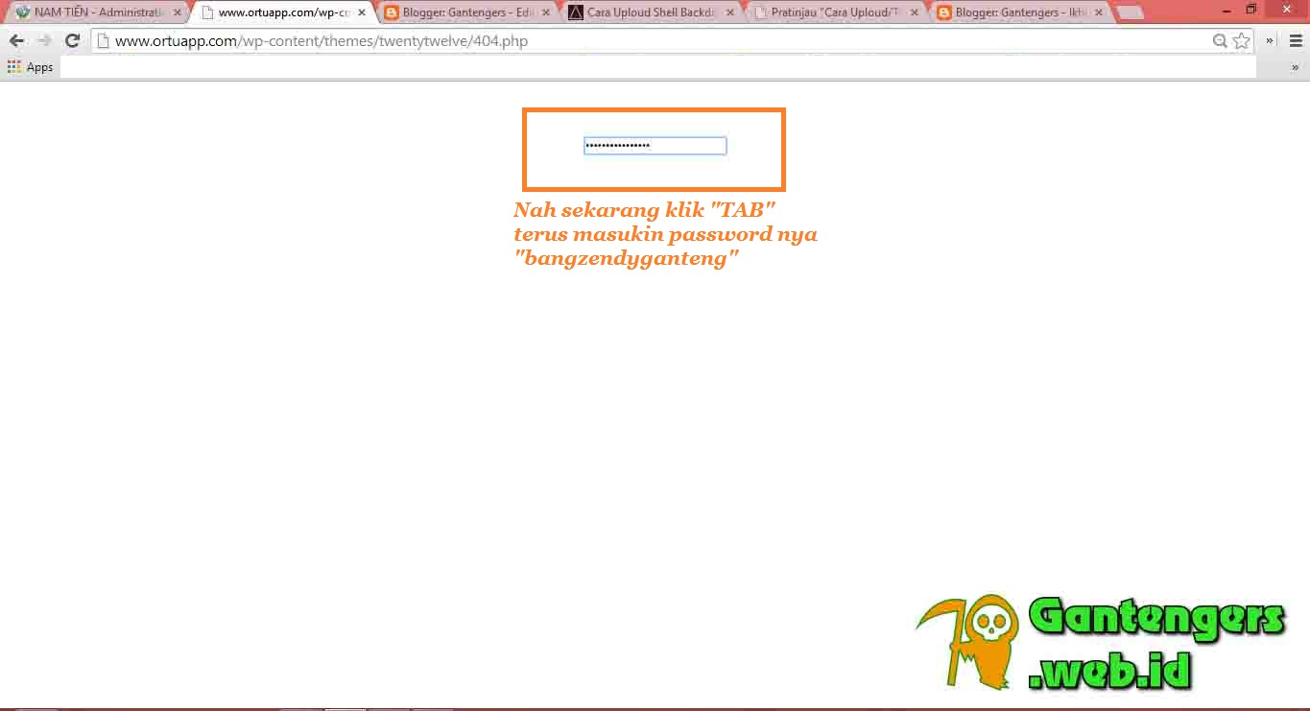Click the search magnifier in the address bar
The width and height of the screenshot is (1310, 711).
(1219, 41)
